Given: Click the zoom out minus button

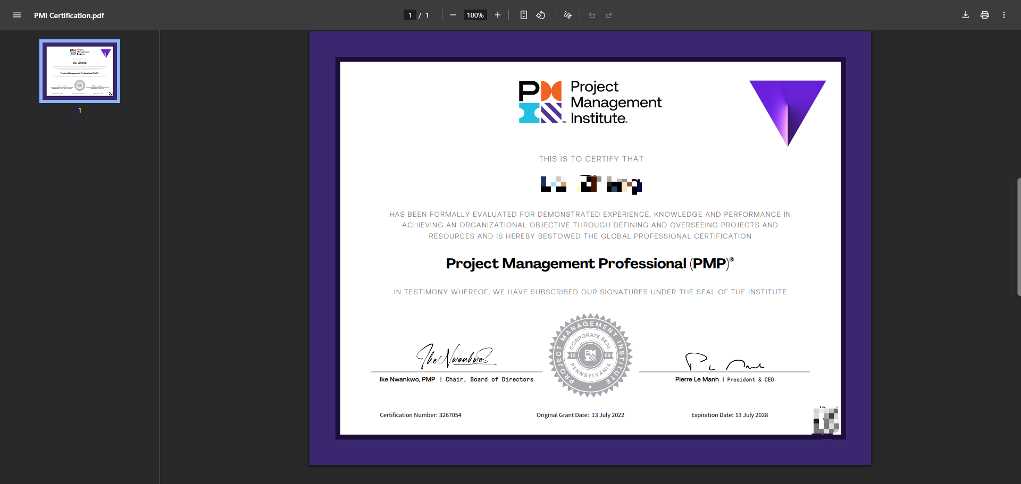Looking at the screenshot, I should (453, 15).
